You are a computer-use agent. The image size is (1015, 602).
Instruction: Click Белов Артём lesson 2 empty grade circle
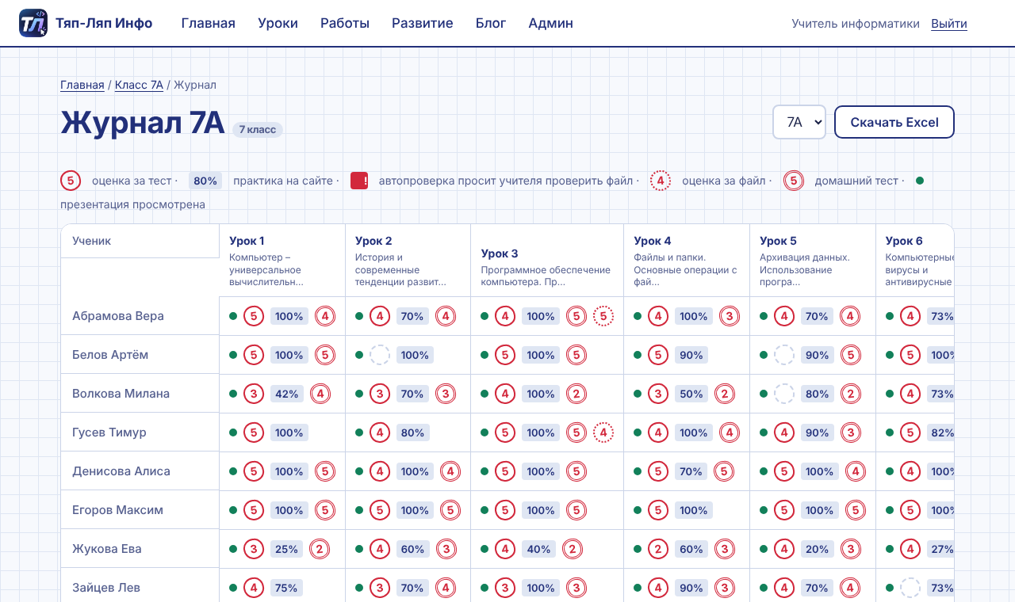tap(380, 355)
